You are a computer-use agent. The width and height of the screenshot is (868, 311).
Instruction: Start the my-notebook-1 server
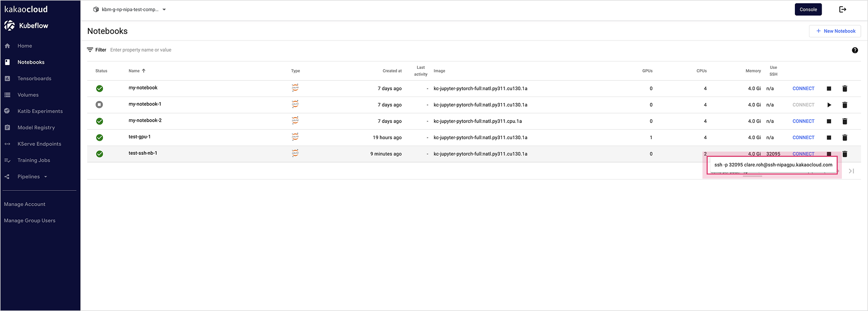tap(829, 105)
